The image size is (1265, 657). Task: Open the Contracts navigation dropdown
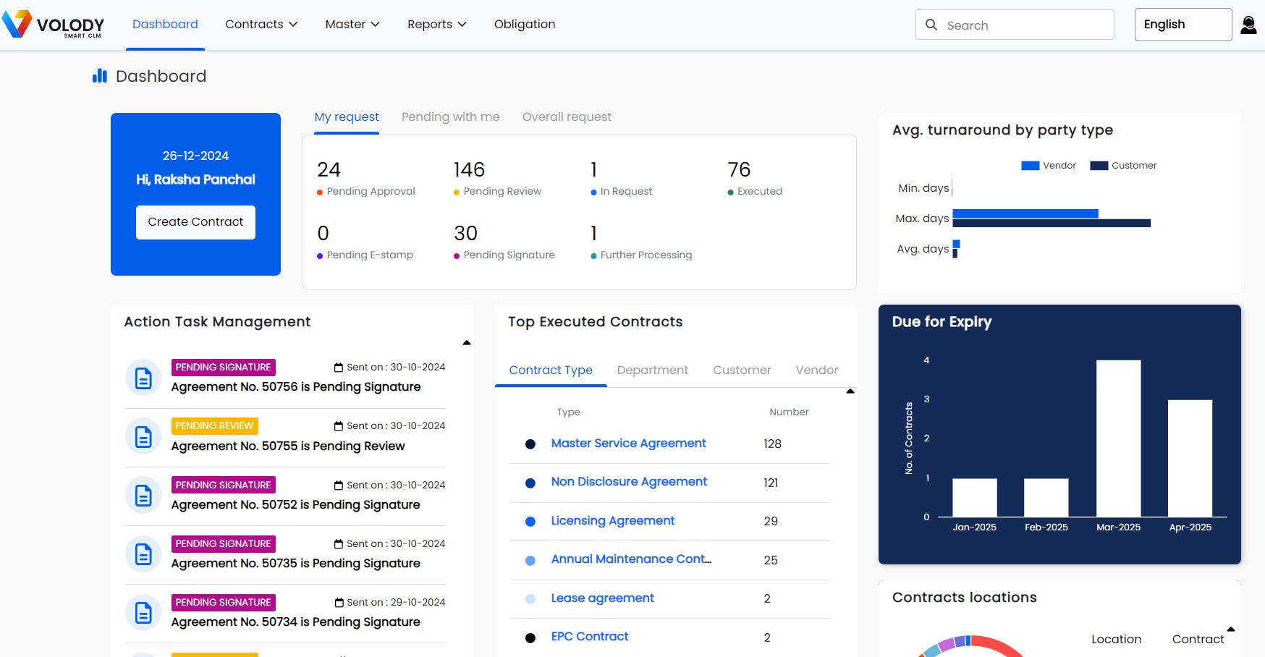261,24
